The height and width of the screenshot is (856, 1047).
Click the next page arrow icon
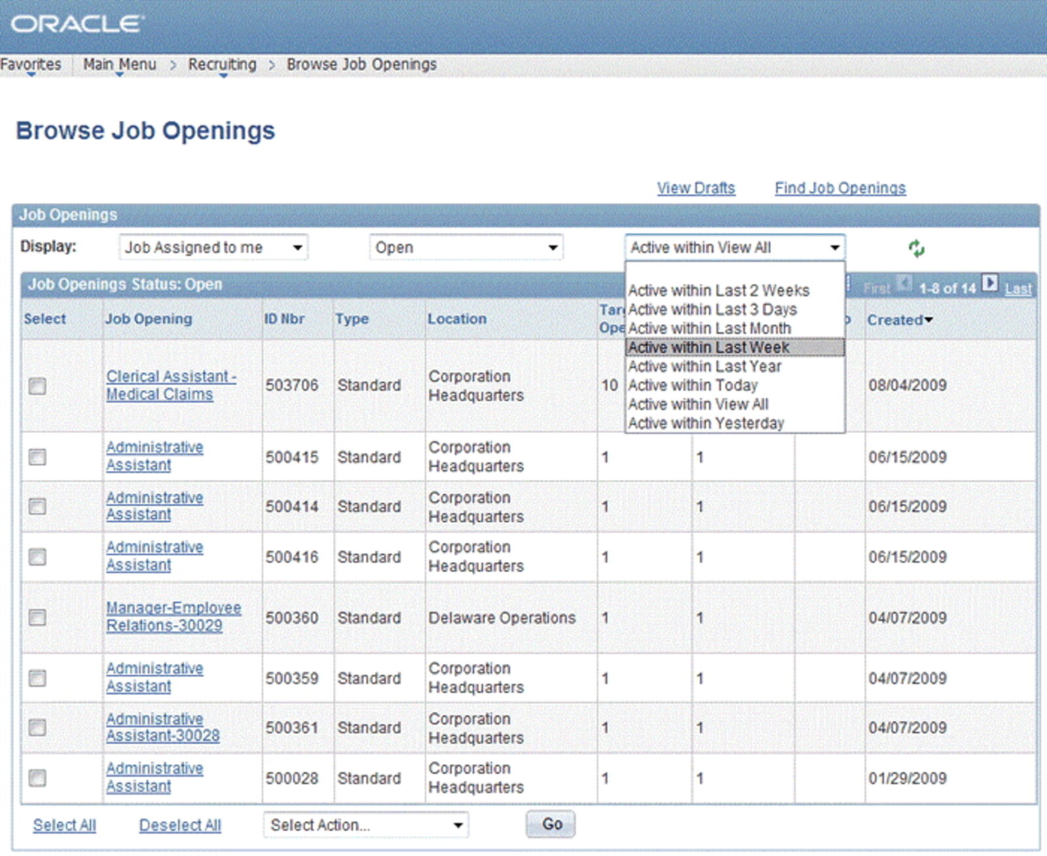pos(989,284)
